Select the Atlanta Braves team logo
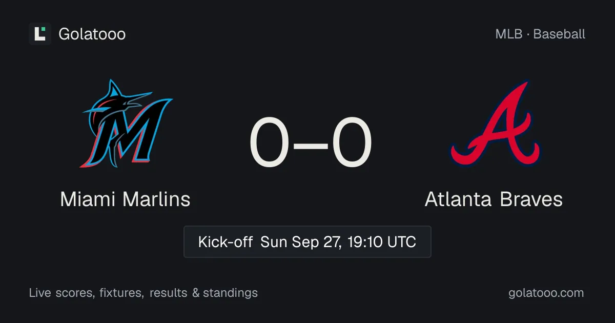Screen dimensions: 615x323 pyautogui.click(x=494, y=124)
